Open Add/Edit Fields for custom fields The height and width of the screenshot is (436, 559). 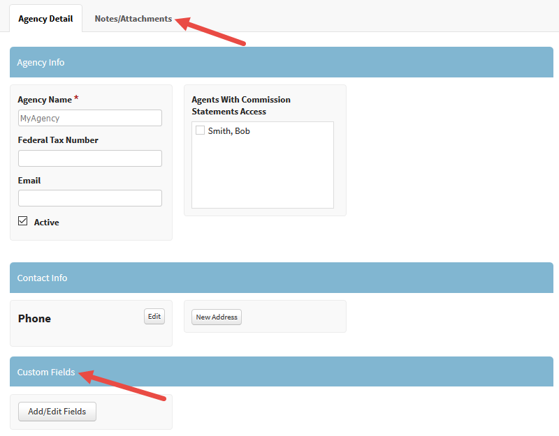[x=57, y=412]
